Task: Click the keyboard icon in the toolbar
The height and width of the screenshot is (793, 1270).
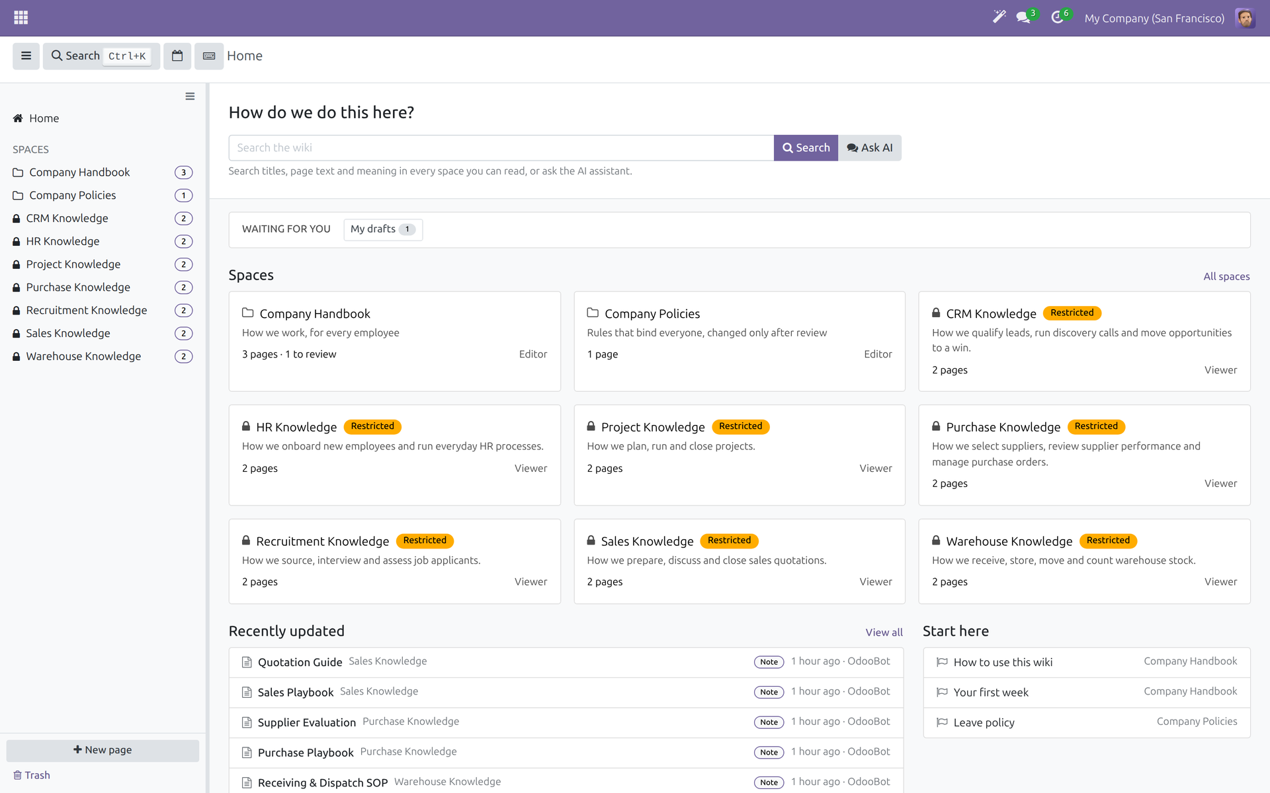Action: [209, 56]
